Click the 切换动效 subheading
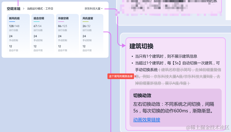 [x=142, y=95]
